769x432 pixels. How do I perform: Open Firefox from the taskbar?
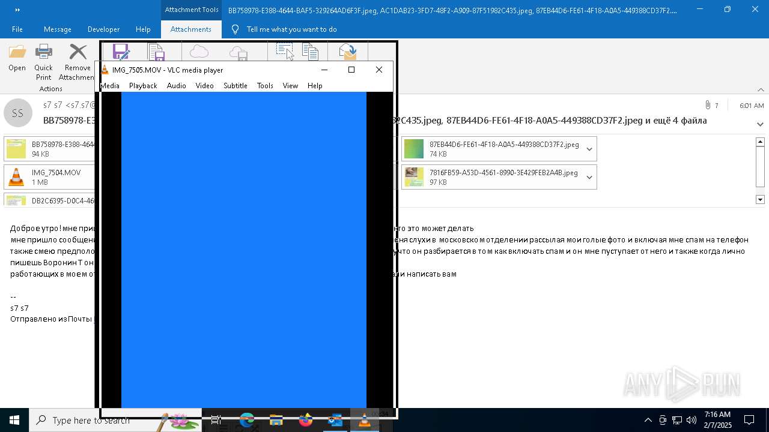coord(306,420)
